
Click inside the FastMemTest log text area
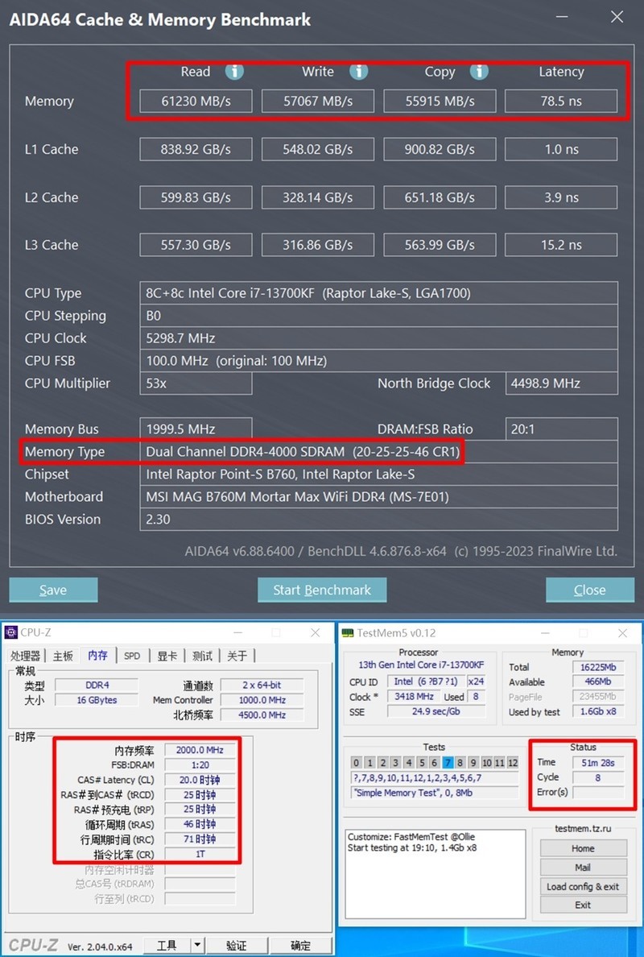pos(435,872)
